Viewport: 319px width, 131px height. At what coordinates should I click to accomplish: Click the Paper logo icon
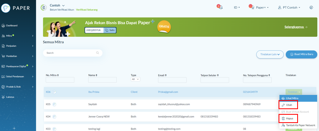tap(6, 8)
